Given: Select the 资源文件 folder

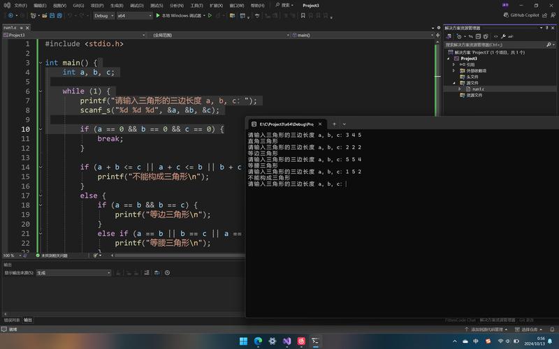Looking at the screenshot, I should pos(474,95).
